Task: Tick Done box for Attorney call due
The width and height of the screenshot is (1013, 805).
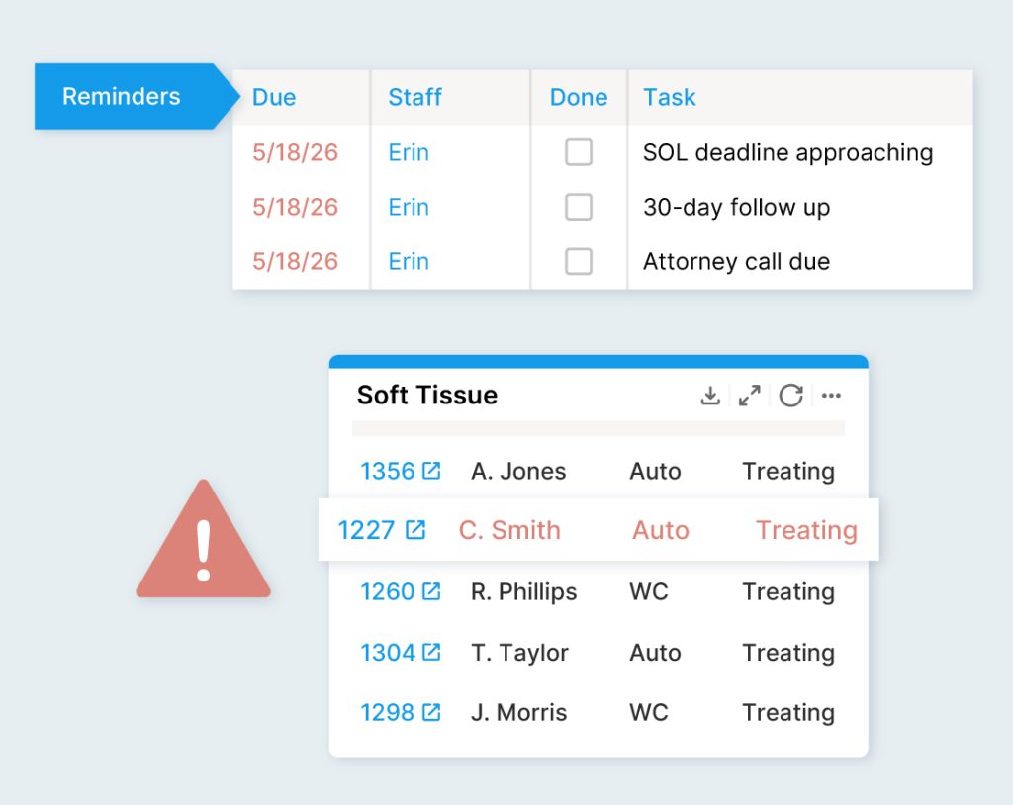Action: (x=578, y=261)
